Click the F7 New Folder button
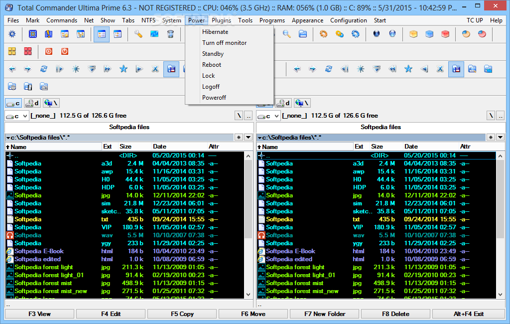Viewport: 510px width, 324px height. [x=325, y=314]
